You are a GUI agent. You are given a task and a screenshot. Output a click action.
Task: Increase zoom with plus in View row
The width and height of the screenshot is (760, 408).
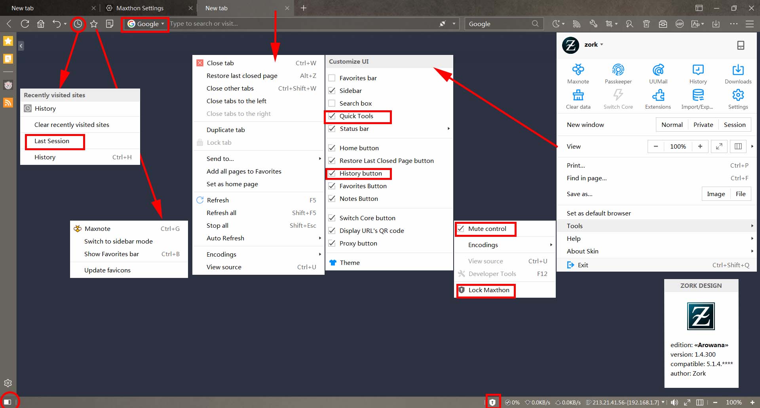pyautogui.click(x=700, y=146)
